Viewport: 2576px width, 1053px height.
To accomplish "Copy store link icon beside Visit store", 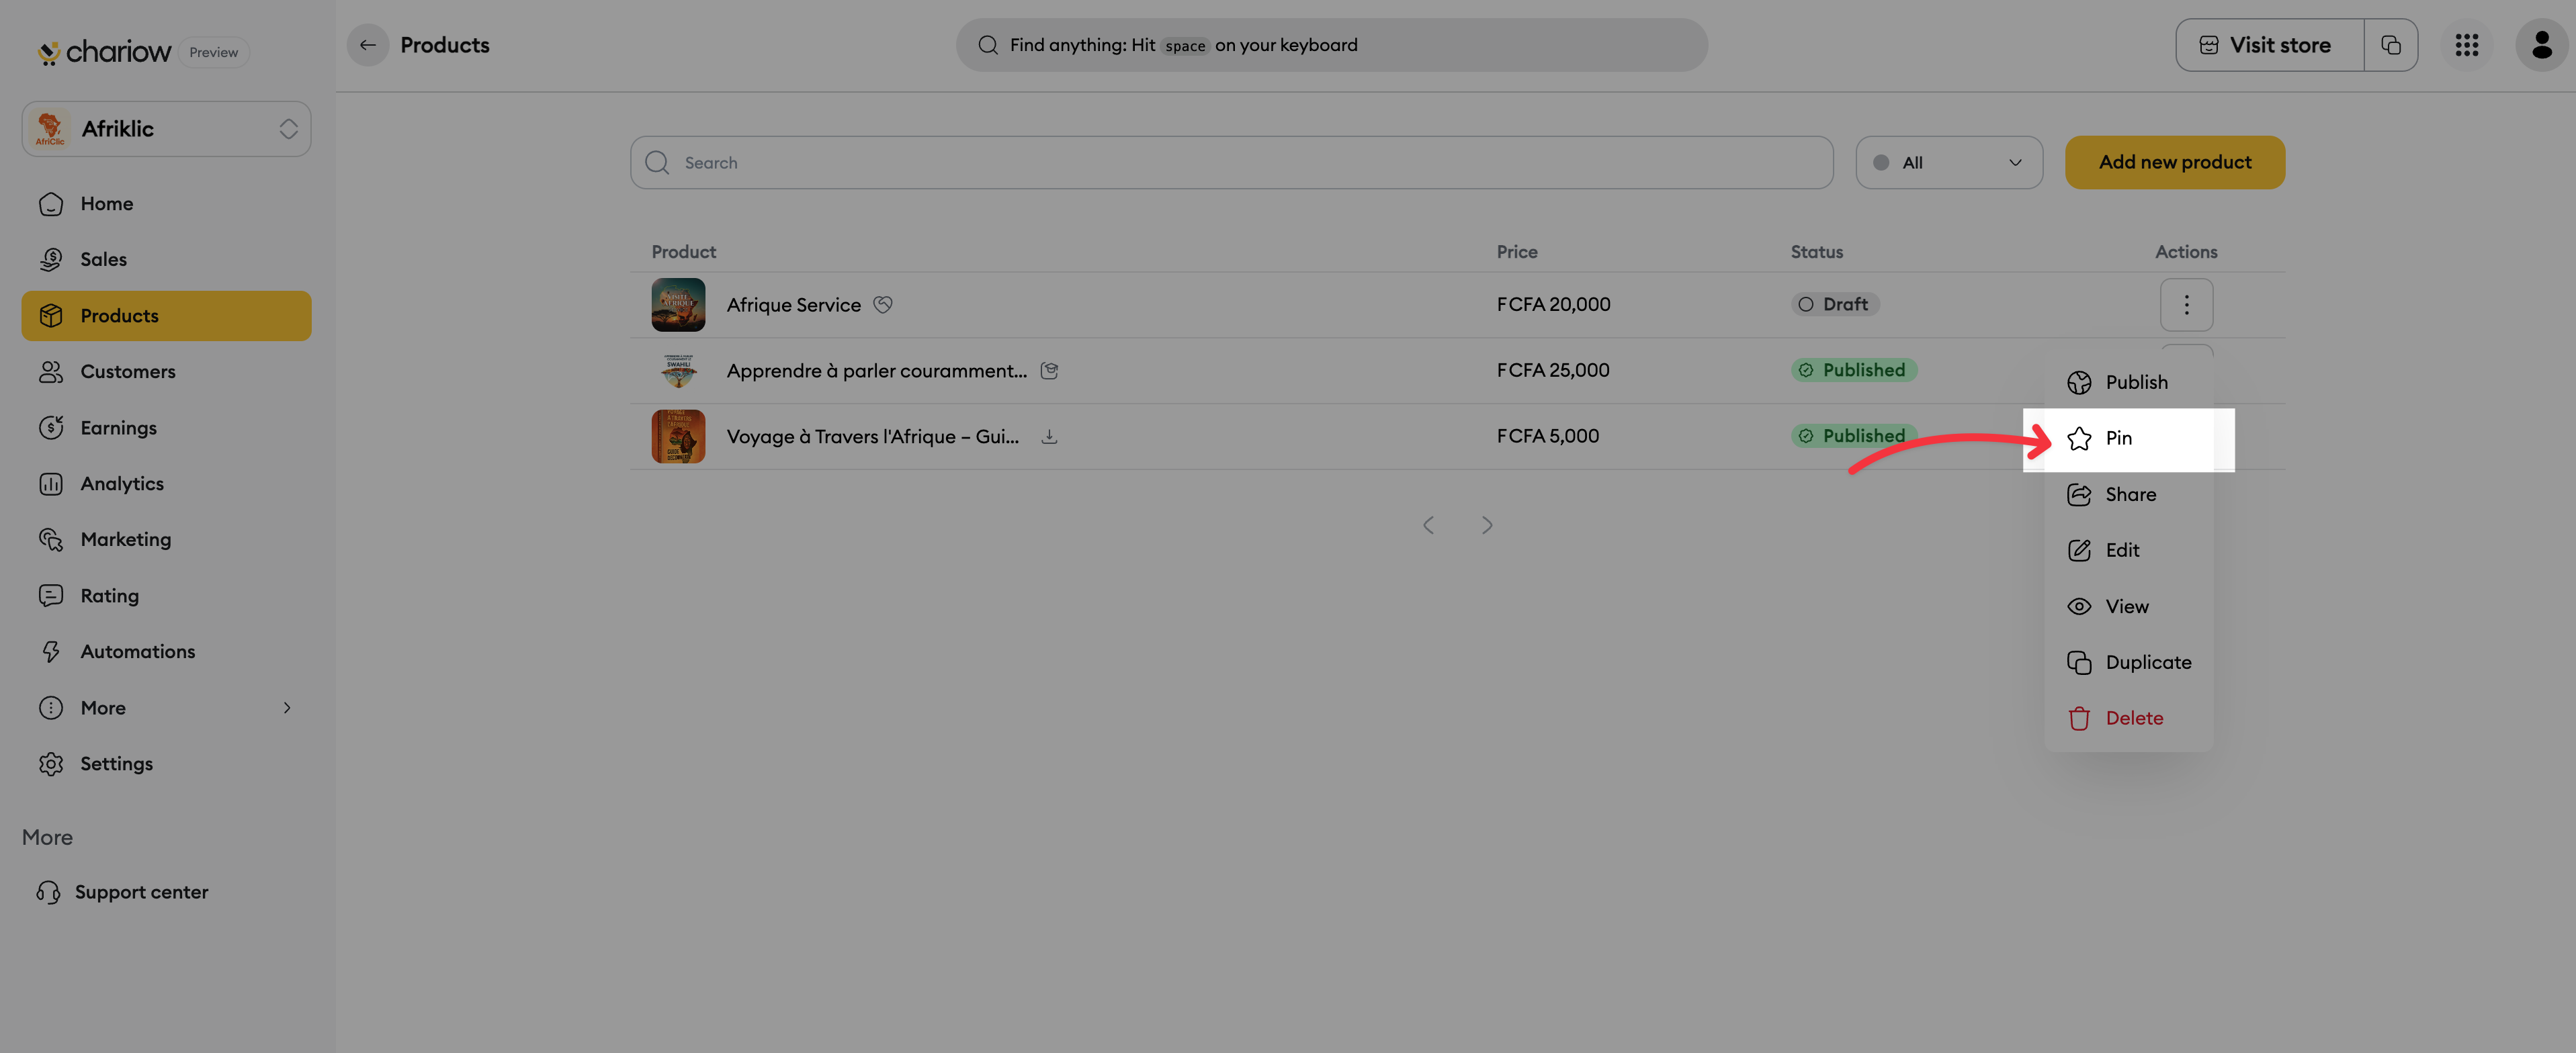I will coord(2391,45).
